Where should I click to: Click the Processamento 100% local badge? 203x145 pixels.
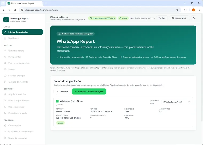pos(102,18)
